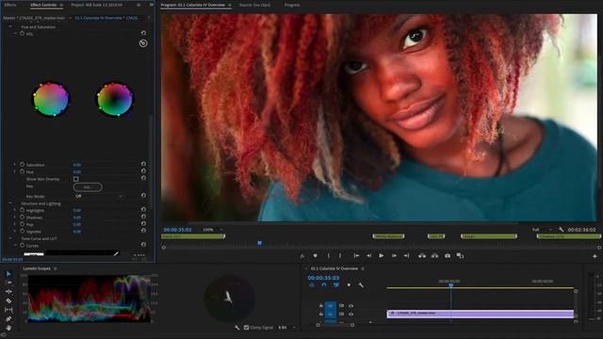Reset the Curves parameter
Image resolution: width=603 pixels, height=339 pixels.
[x=143, y=245]
